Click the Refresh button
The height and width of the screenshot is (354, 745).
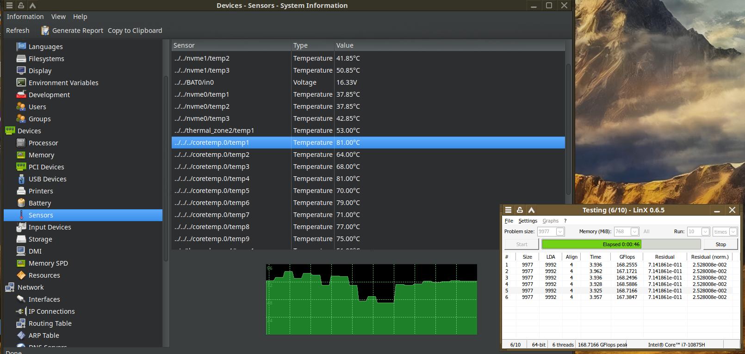point(18,31)
